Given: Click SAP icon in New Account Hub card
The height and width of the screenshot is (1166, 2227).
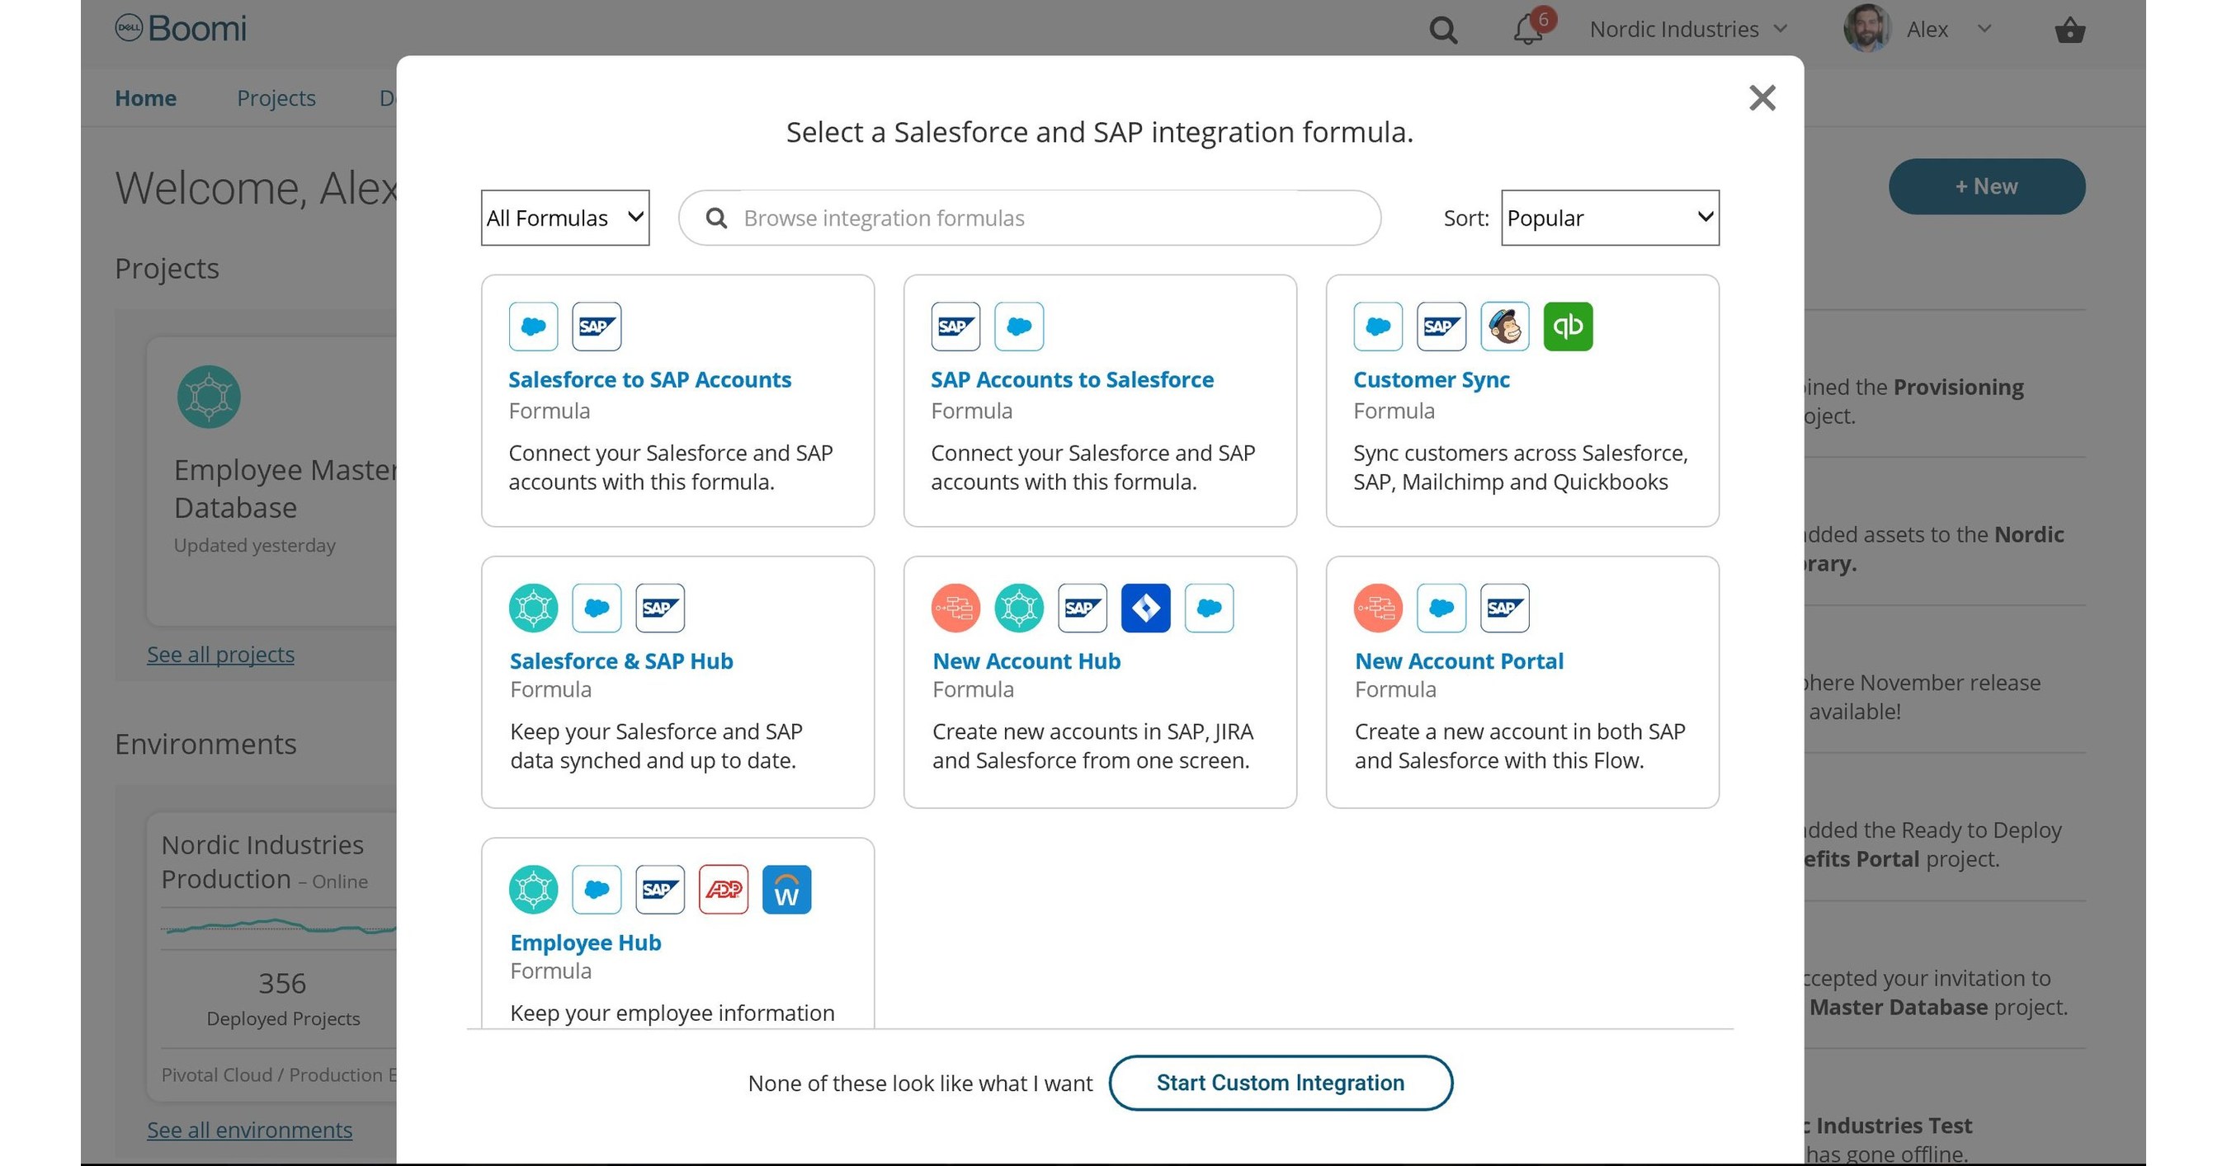Looking at the screenshot, I should (1083, 608).
